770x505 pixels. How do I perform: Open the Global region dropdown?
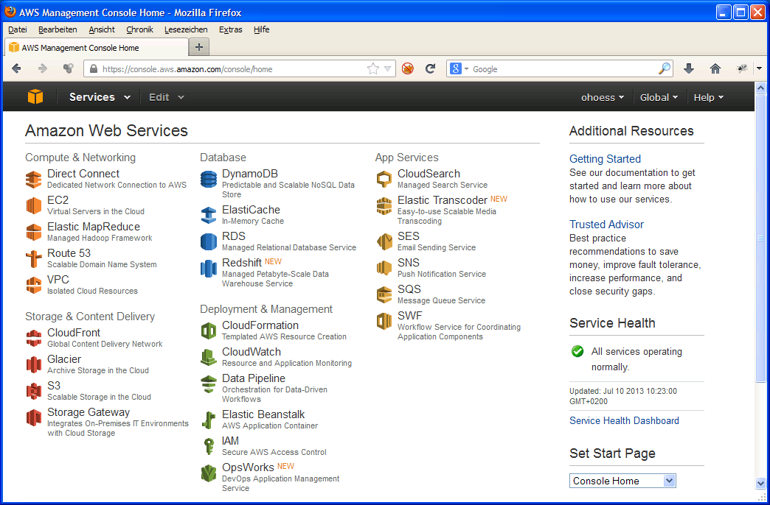pyautogui.click(x=659, y=97)
